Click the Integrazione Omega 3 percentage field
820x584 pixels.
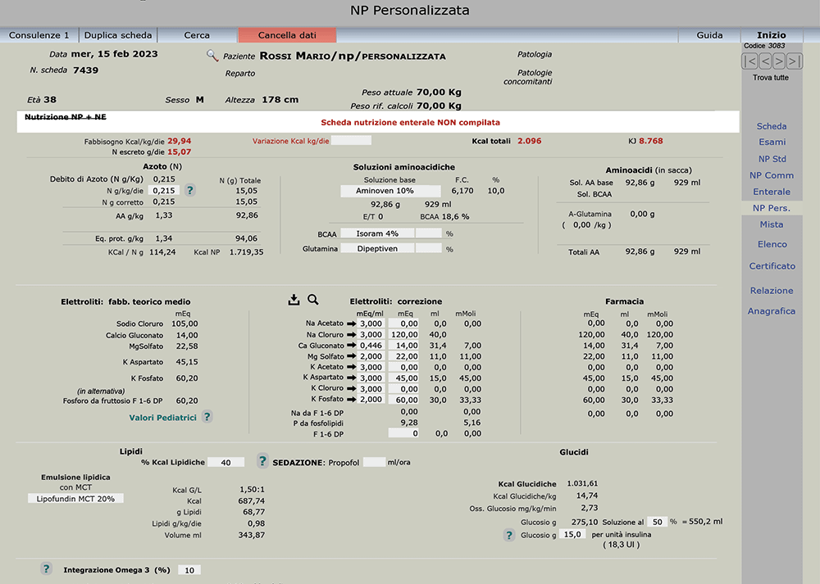coord(189,570)
